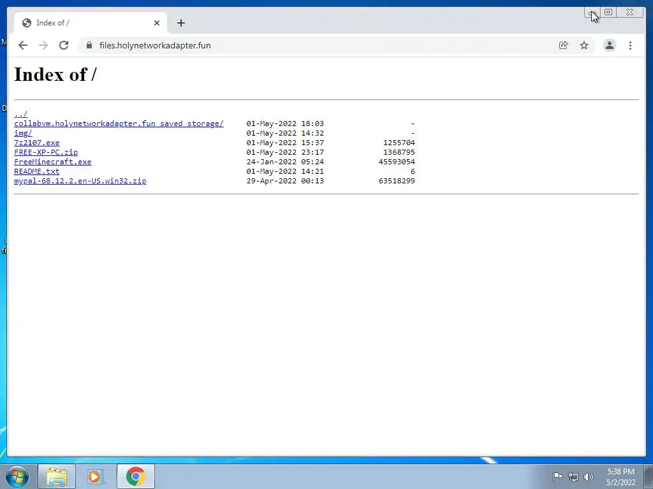This screenshot has width=653, height=489.
Task: Click the forward navigation arrow
Action: click(43, 45)
